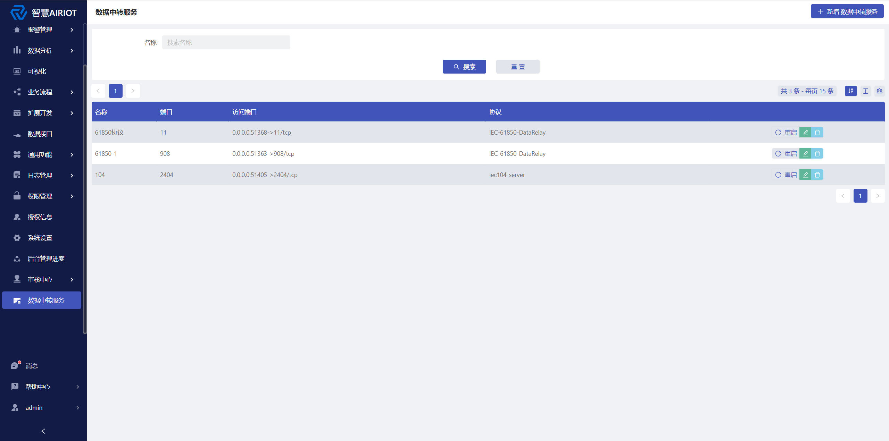Click the 数据分析 bar chart icon
The image size is (889, 441).
click(17, 50)
